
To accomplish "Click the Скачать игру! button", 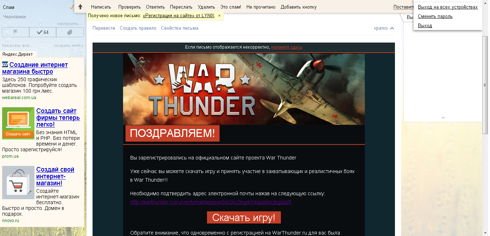I will click(x=244, y=217).
